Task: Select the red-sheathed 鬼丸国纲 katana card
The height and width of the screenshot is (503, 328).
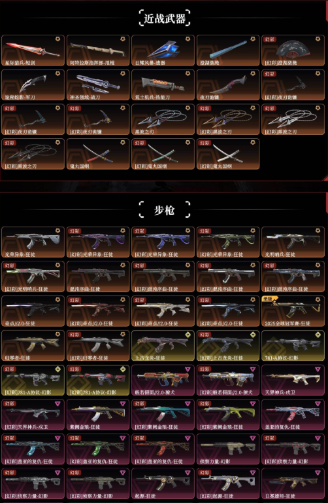Action: 98,154
